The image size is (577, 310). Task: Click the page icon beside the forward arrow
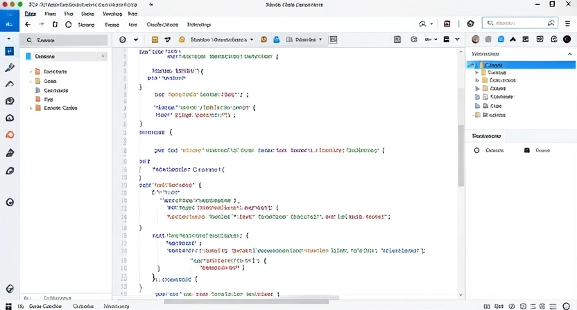pos(55,24)
